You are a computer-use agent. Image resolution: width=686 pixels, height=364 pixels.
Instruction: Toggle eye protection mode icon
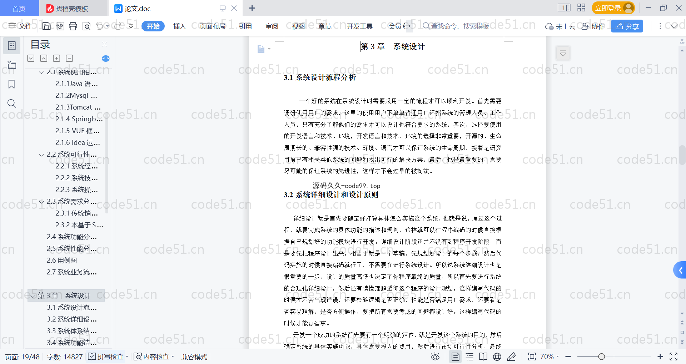[435, 357]
